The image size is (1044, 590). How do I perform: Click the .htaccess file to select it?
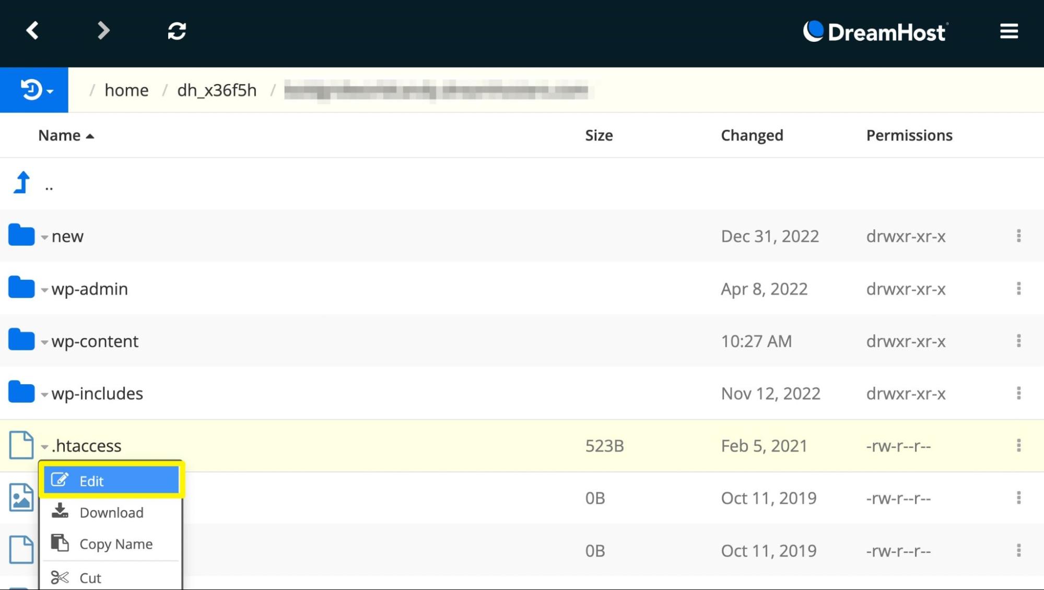87,444
